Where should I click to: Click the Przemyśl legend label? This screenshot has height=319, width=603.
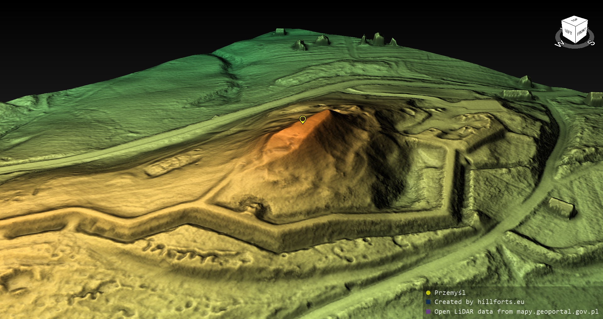click(x=450, y=293)
